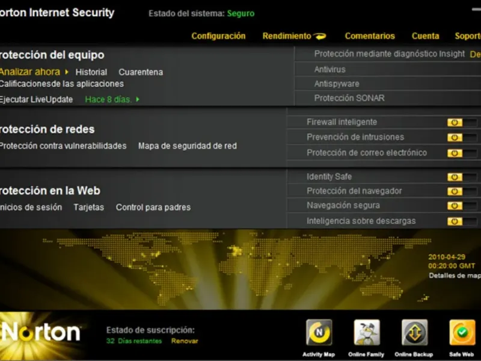481x361 pixels.
Task: Click the Inteligencia sobre descargas label
Action: point(361,221)
